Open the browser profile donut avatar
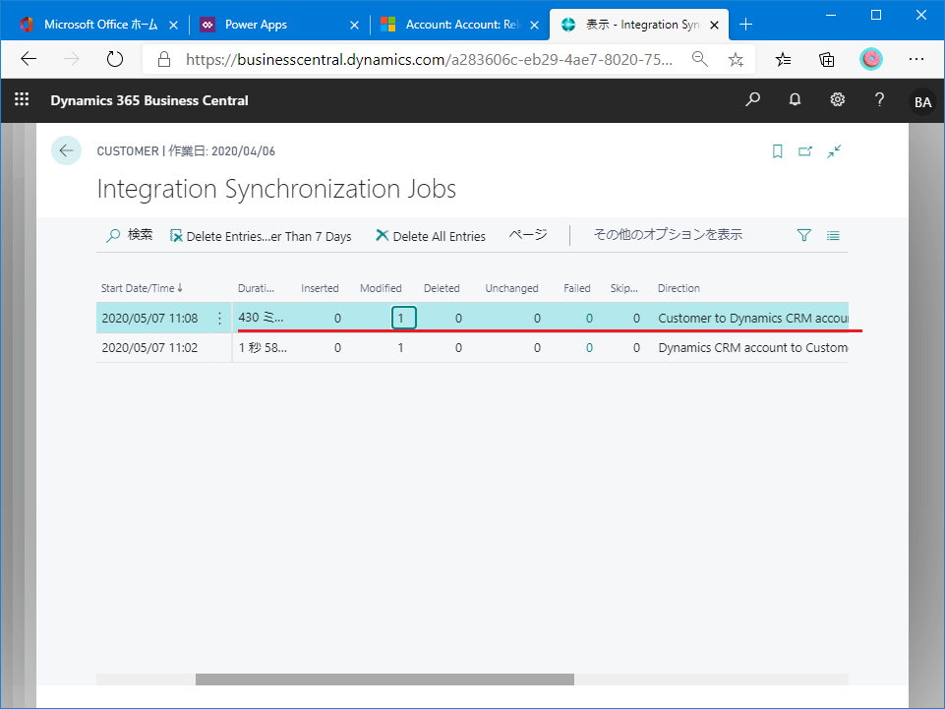The height and width of the screenshot is (709, 945). [x=871, y=58]
